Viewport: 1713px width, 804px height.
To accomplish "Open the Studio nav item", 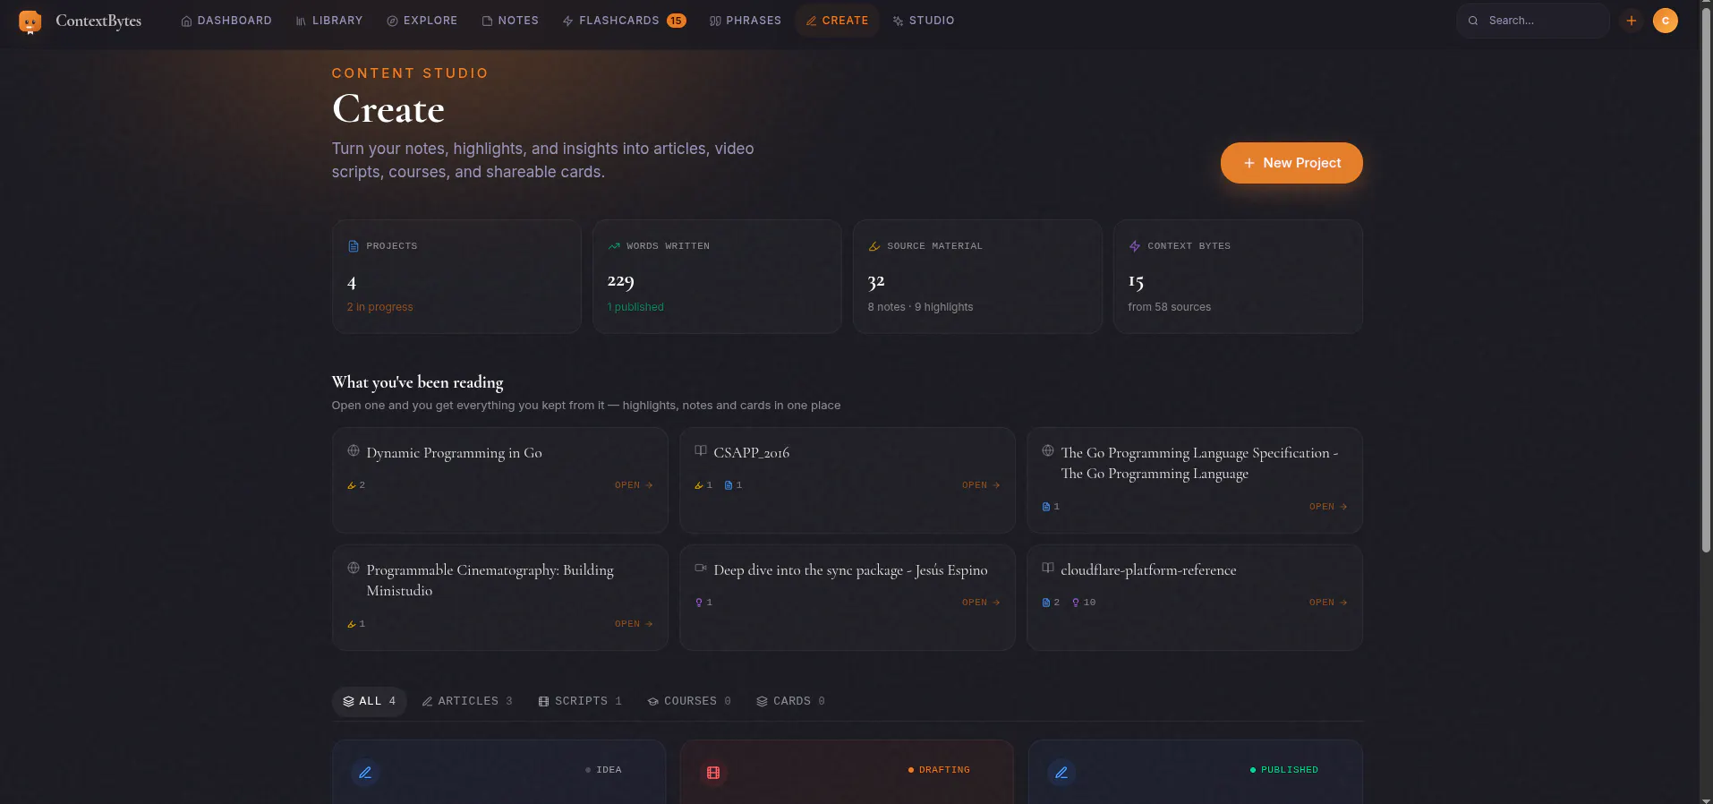I will coord(923,21).
